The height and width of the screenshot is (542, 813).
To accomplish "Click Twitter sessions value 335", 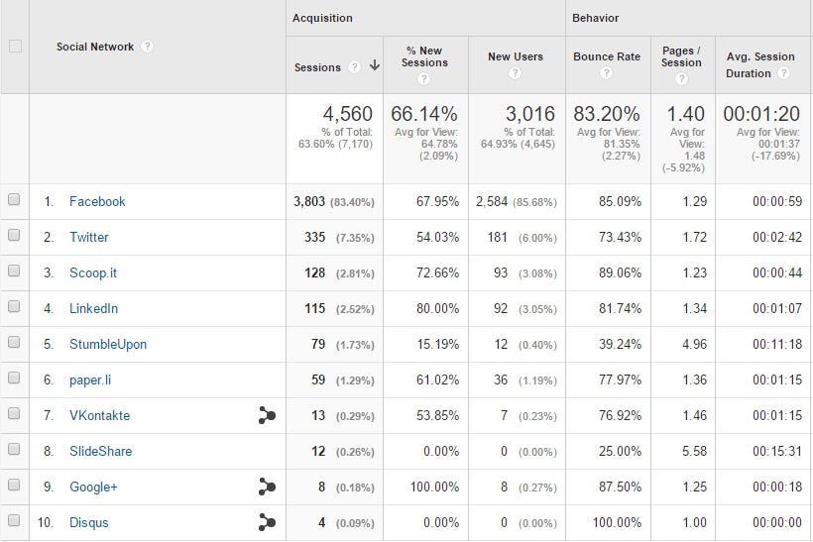I will [x=314, y=238].
